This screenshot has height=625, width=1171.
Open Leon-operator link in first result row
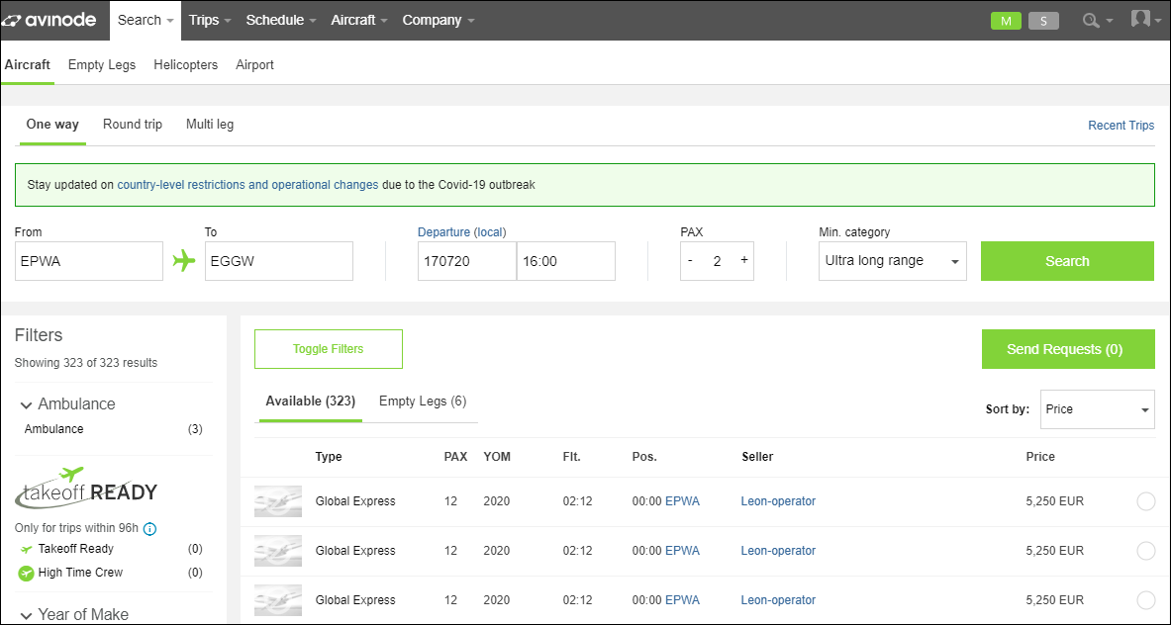point(778,501)
